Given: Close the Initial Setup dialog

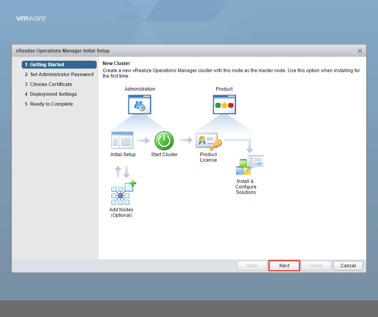Looking at the screenshot, I should coord(359,51).
